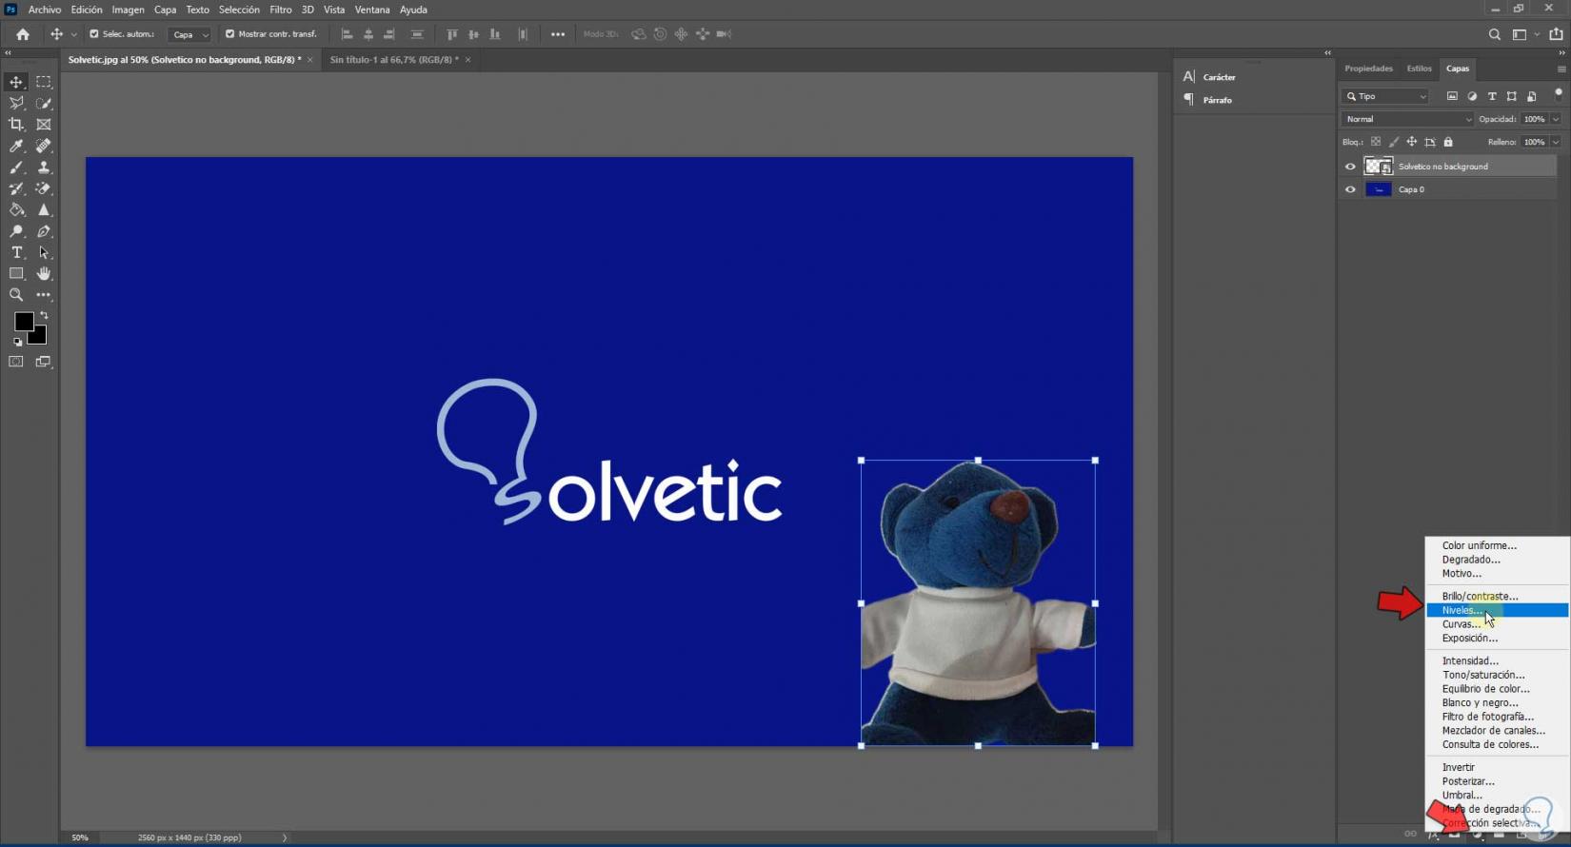
Task: Select the History Brush tool
Action: (x=16, y=188)
